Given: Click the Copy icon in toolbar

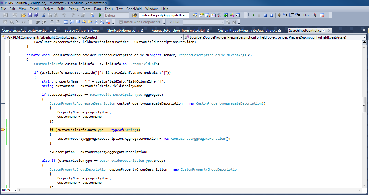Looking at the screenshot, I should (x=50, y=15).
